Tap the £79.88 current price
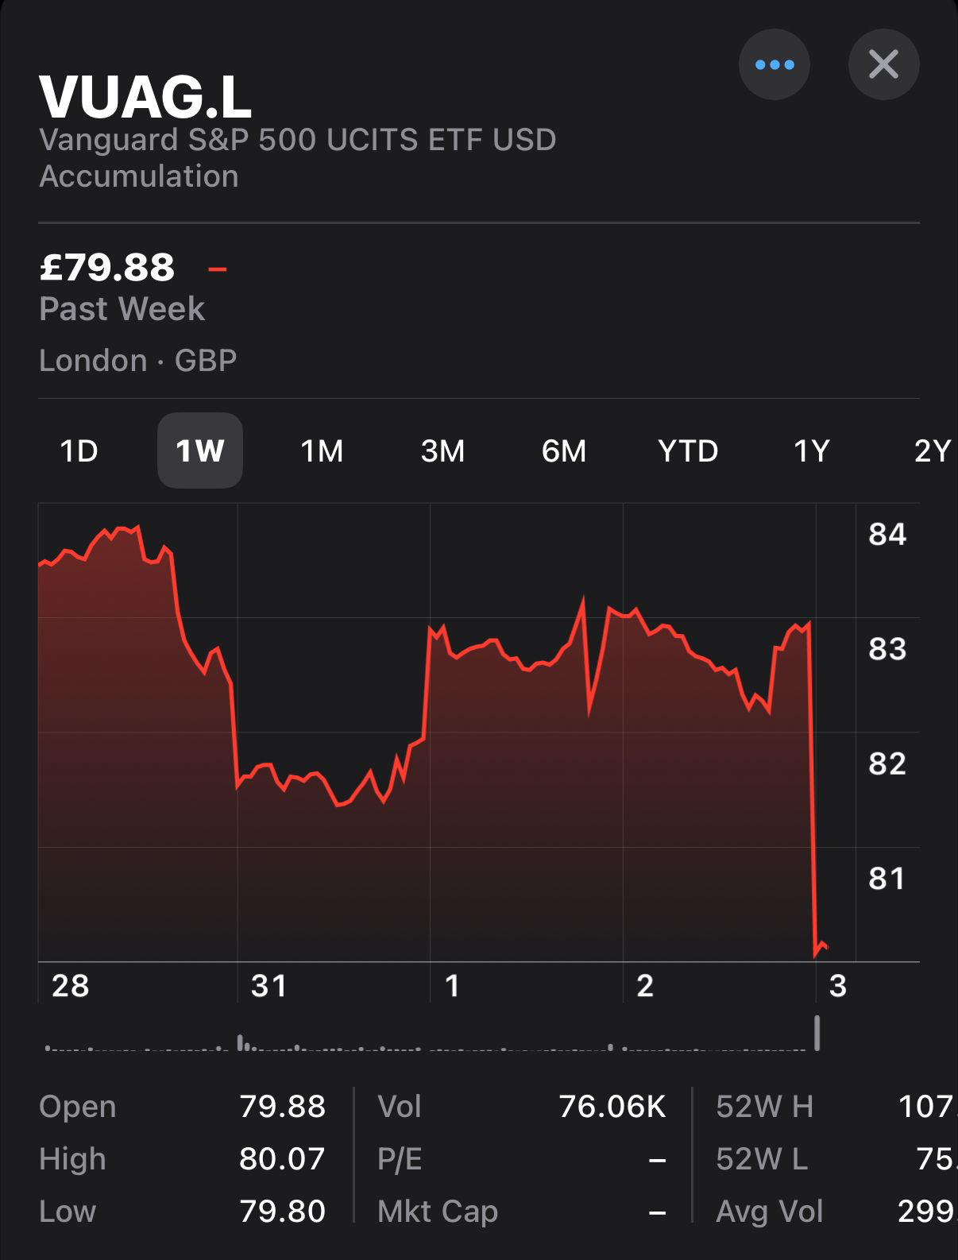This screenshot has width=958, height=1260. click(107, 268)
